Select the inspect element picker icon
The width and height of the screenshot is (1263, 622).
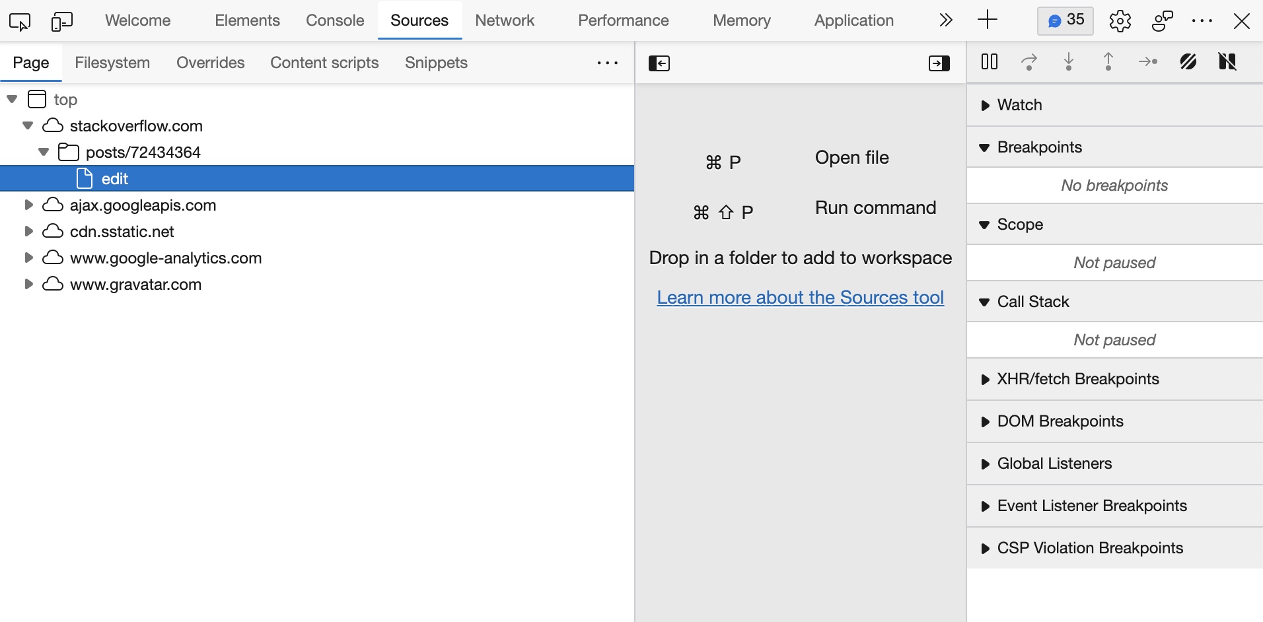tap(20, 21)
